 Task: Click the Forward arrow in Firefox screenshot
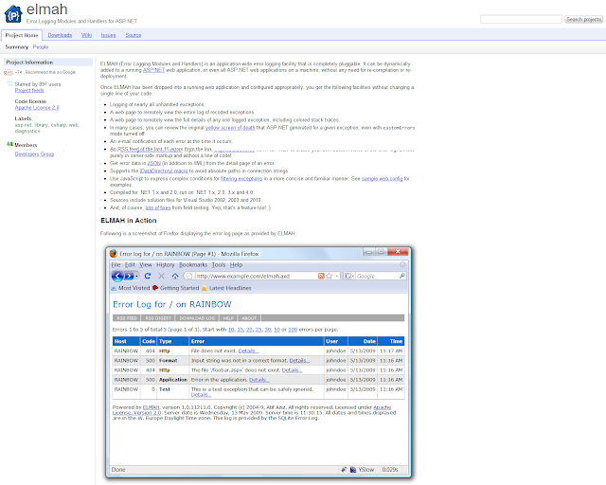pos(129,276)
